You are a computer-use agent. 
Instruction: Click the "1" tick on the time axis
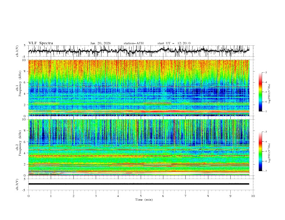(x=51, y=196)
